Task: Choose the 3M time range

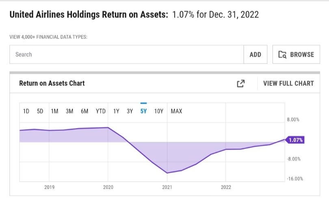Action: pos(69,111)
